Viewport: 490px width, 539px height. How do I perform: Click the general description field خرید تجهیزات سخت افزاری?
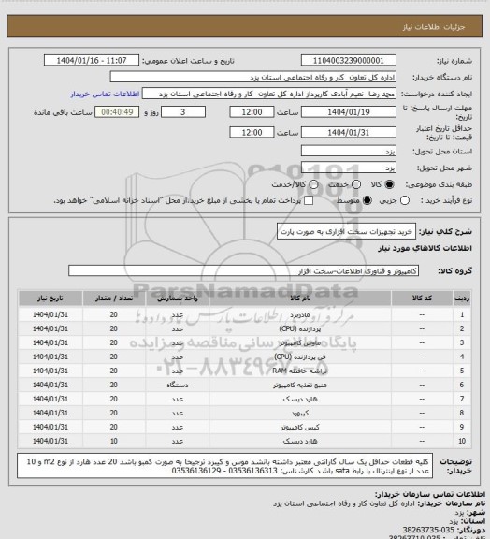click(346, 232)
